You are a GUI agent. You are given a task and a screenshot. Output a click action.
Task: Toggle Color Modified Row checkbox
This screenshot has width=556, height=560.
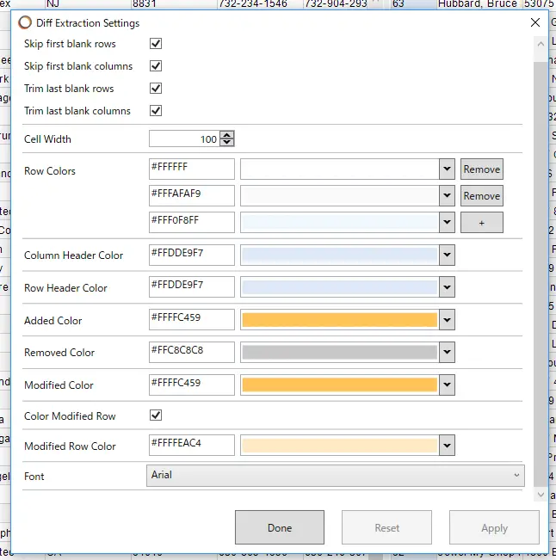click(156, 415)
